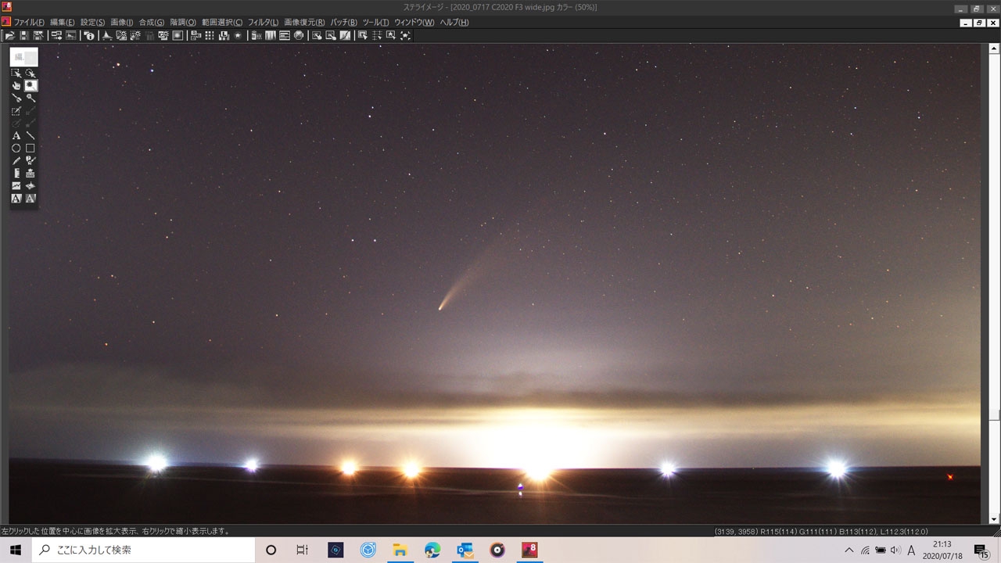Choose the ellipse drawing tool
Image resolution: width=1001 pixels, height=563 pixels.
pos(16,149)
